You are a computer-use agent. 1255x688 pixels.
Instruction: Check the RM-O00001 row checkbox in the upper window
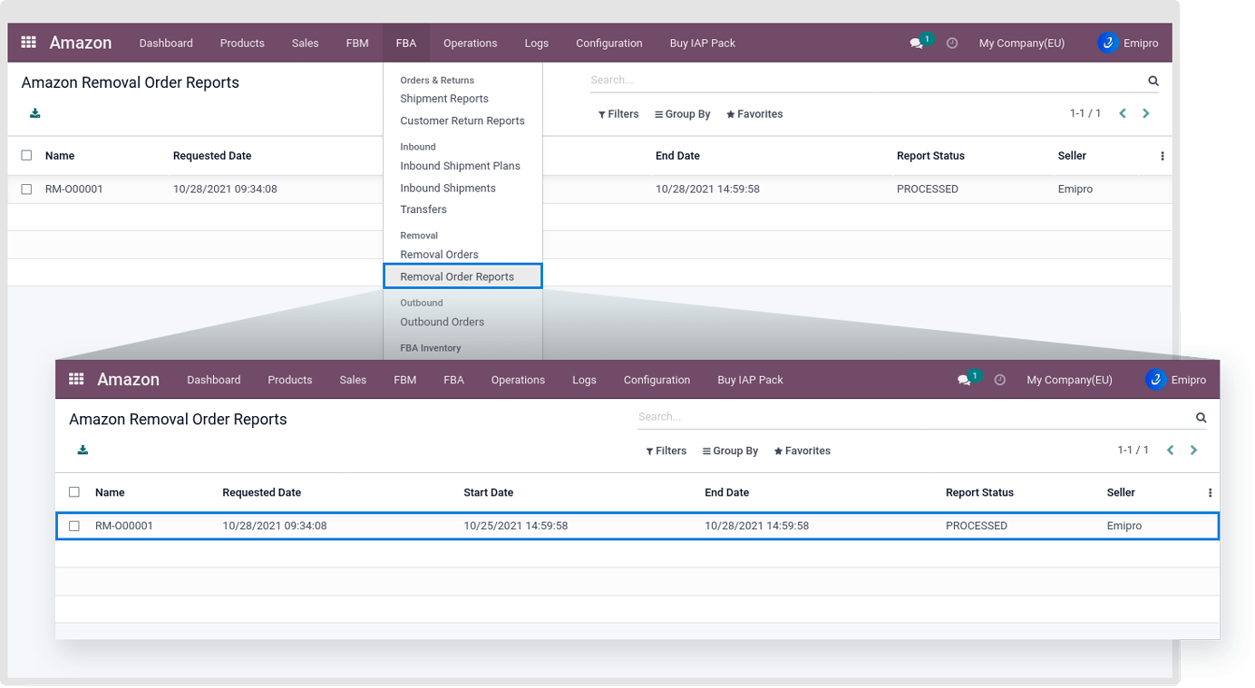point(26,189)
